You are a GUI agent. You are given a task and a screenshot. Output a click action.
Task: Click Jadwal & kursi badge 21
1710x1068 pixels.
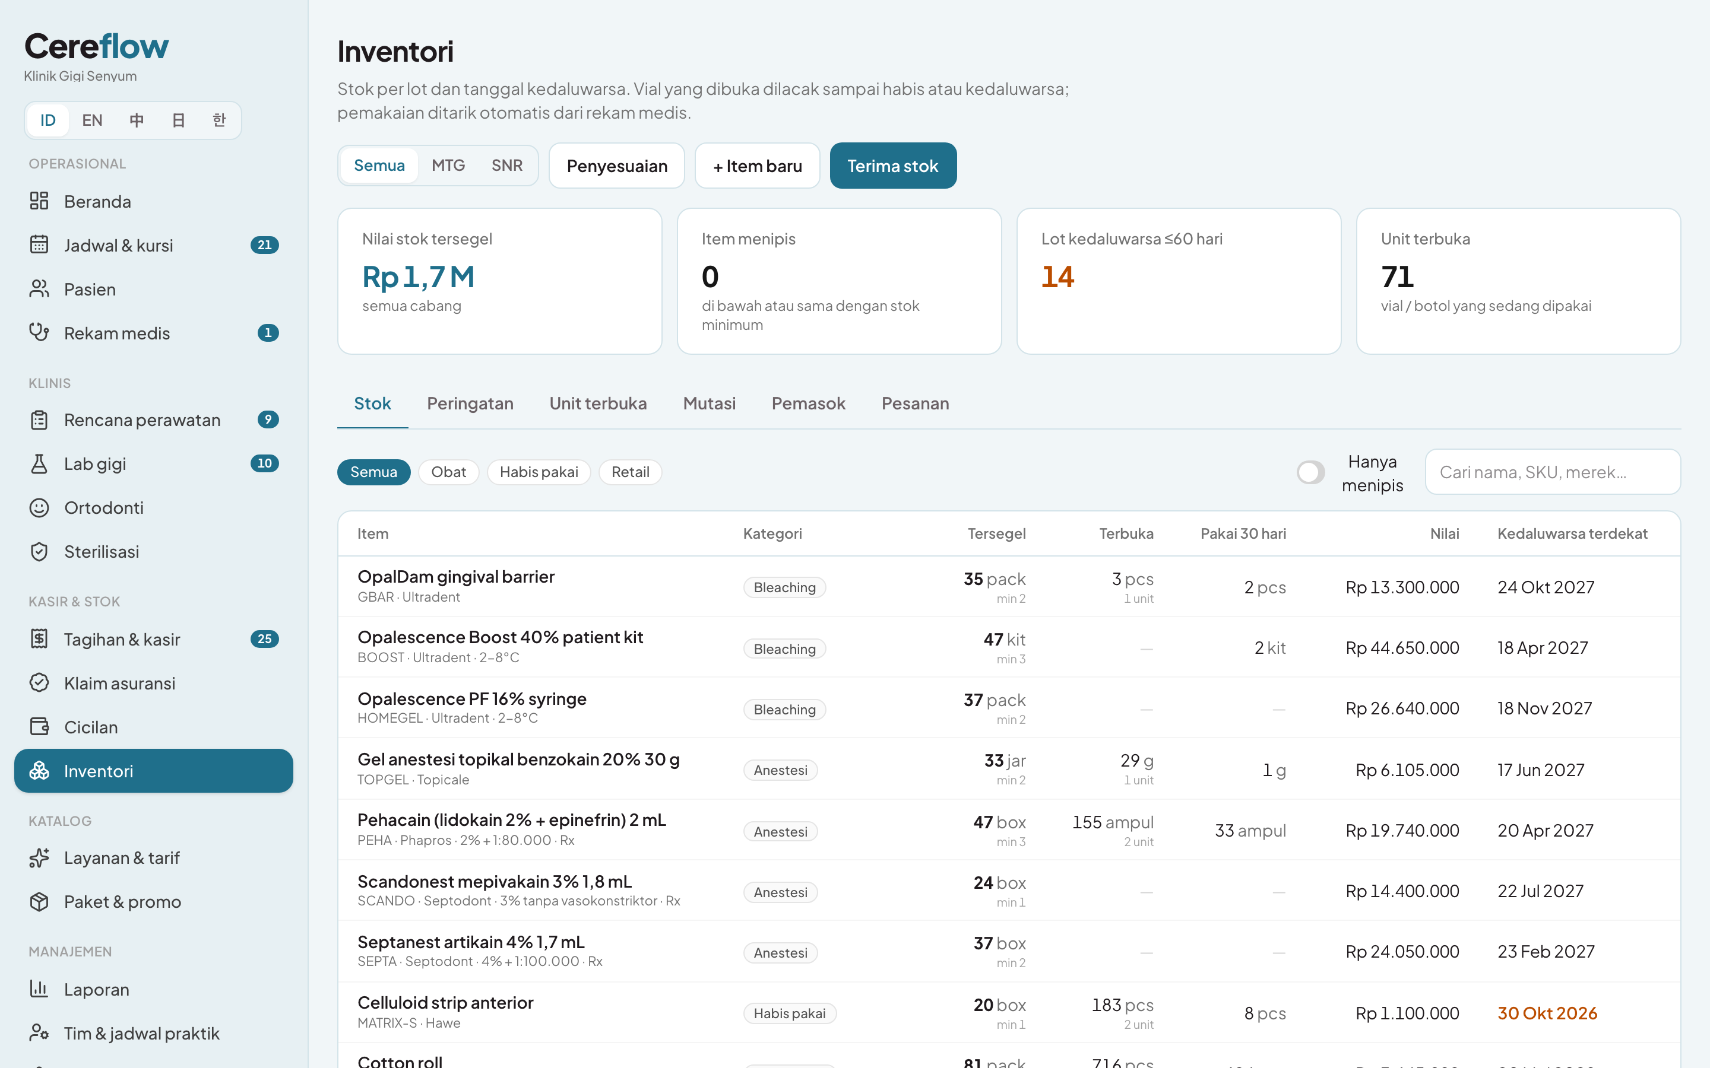(x=264, y=245)
